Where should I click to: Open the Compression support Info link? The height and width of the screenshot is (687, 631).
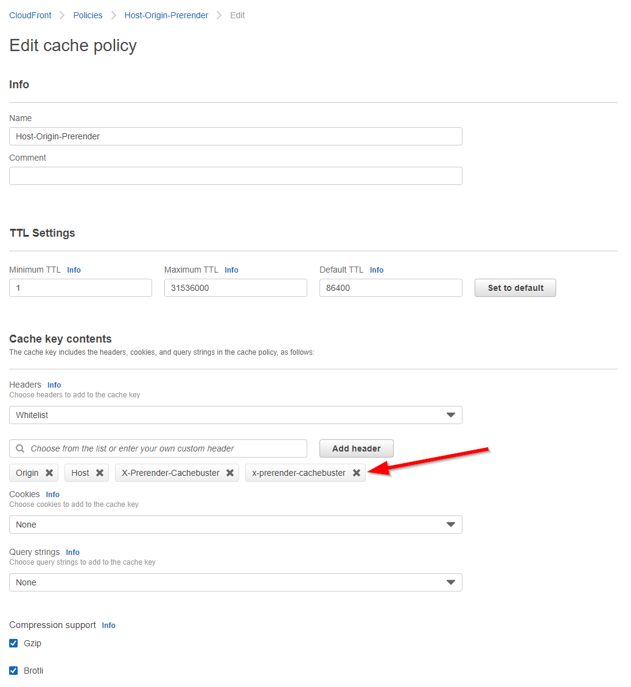click(x=108, y=625)
